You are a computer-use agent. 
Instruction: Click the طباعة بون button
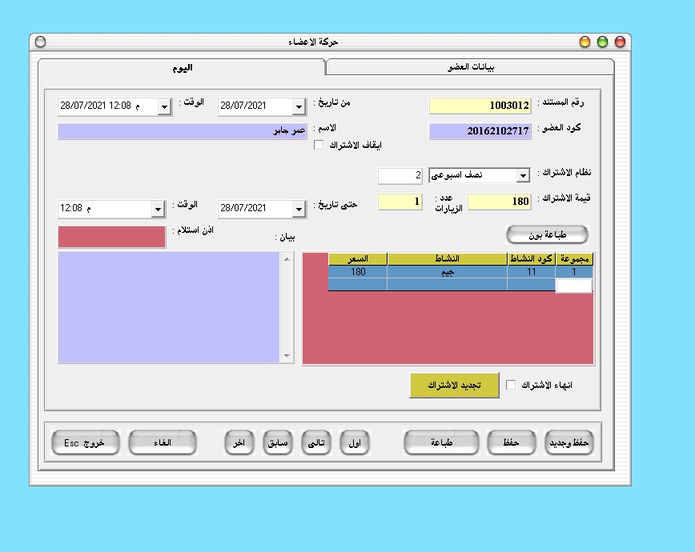coord(548,234)
